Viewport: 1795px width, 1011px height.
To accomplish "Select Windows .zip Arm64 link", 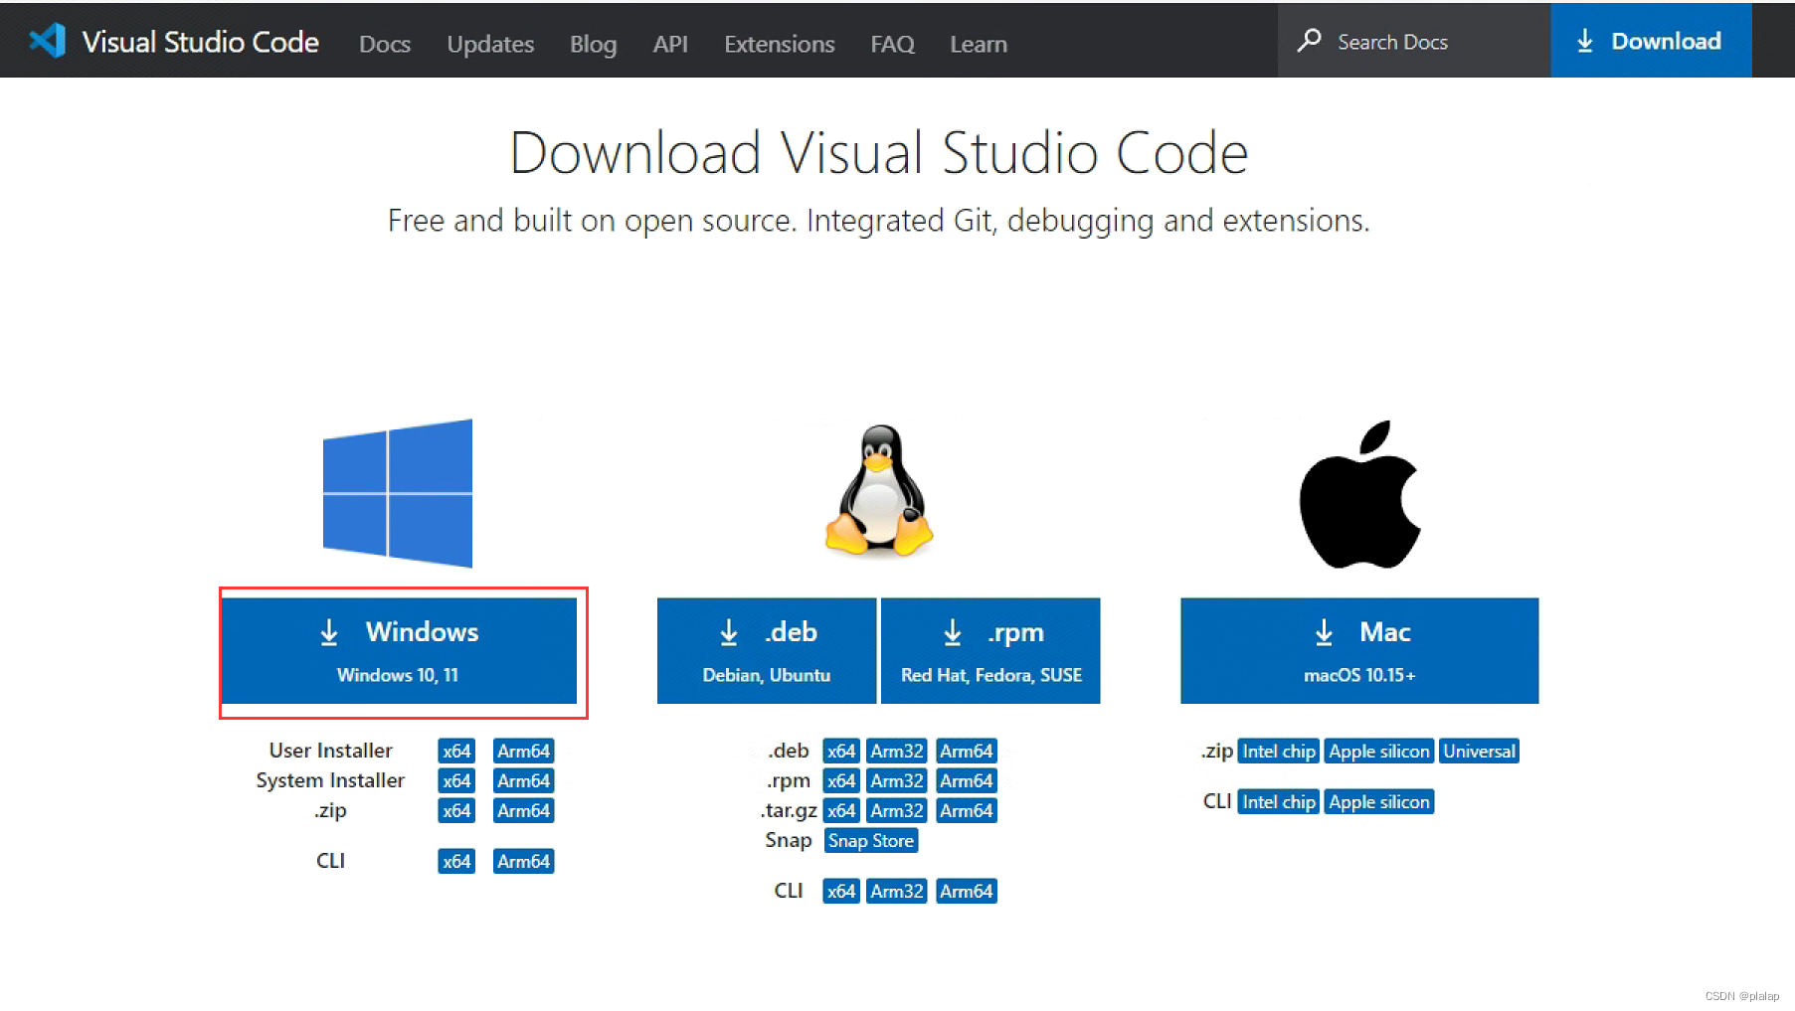I will coord(524,810).
